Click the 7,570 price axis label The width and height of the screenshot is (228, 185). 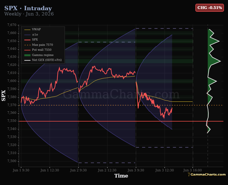pos(12,105)
